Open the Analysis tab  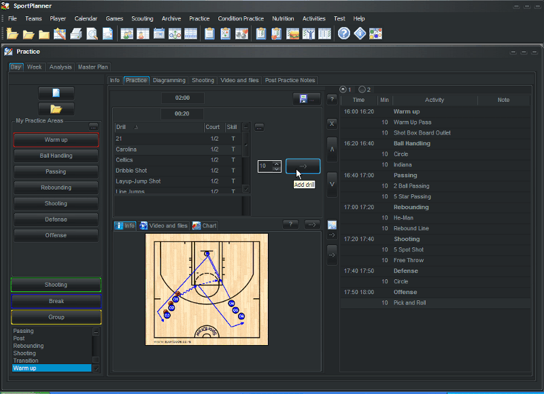click(x=61, y=67)
